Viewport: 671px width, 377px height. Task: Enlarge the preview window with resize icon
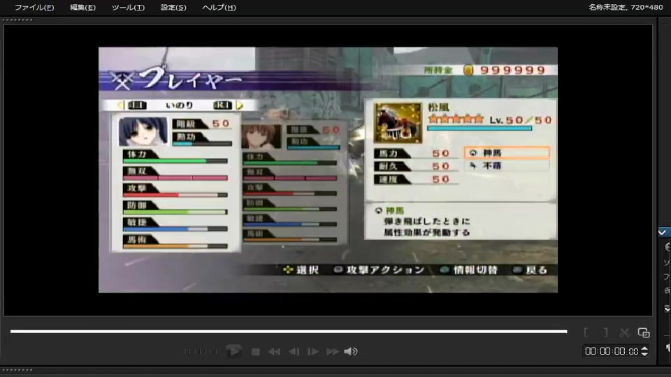(x=644, y=332)
